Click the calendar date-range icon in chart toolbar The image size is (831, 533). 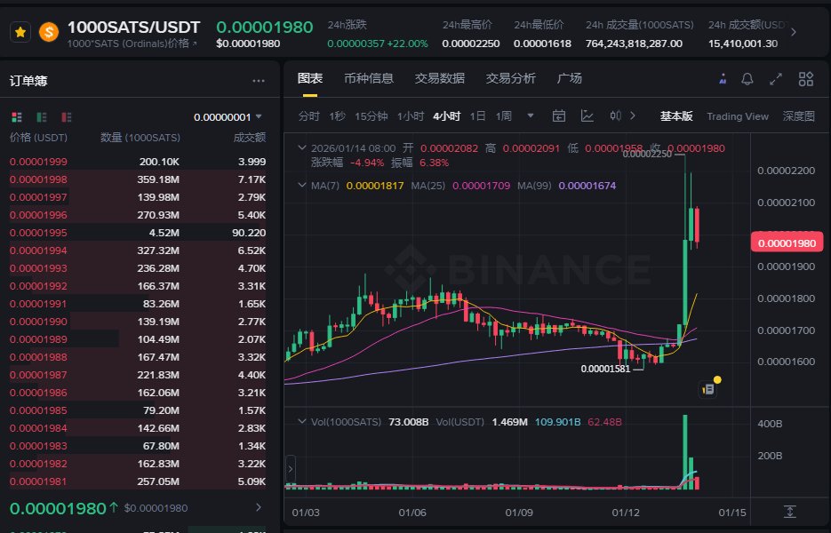(x=559, y=115)
